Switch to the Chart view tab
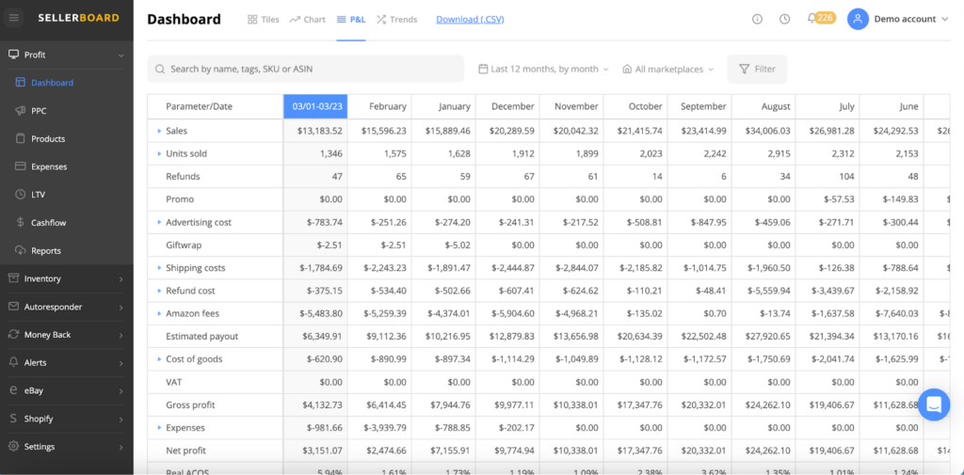Screen dimensions: 964x475 pos(308,20)
